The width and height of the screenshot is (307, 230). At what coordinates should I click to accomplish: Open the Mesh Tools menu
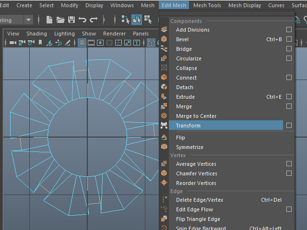point(207,5)
